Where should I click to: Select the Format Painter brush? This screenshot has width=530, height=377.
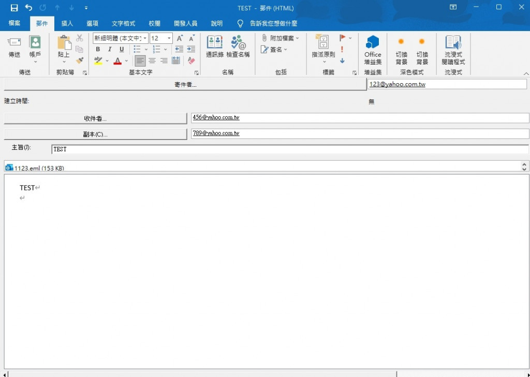tap(79, 60)
